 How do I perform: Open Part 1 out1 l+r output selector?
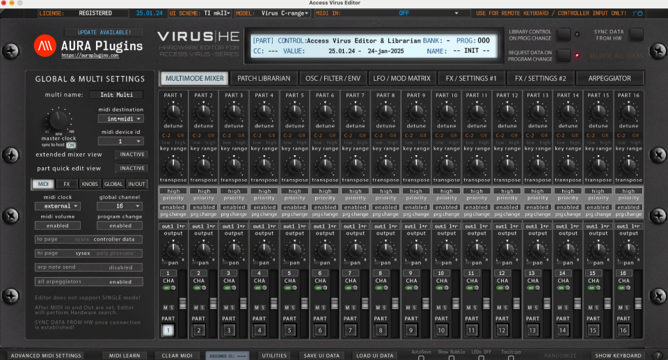[173, 226]
